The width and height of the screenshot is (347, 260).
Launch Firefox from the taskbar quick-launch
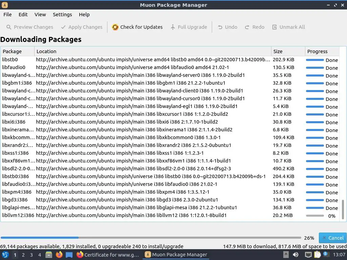(59, 255)
